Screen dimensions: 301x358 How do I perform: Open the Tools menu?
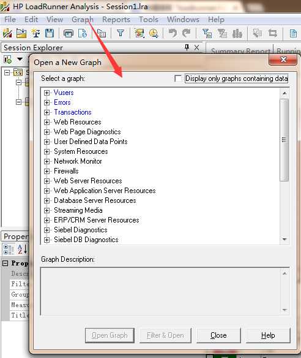pos(149,20)
